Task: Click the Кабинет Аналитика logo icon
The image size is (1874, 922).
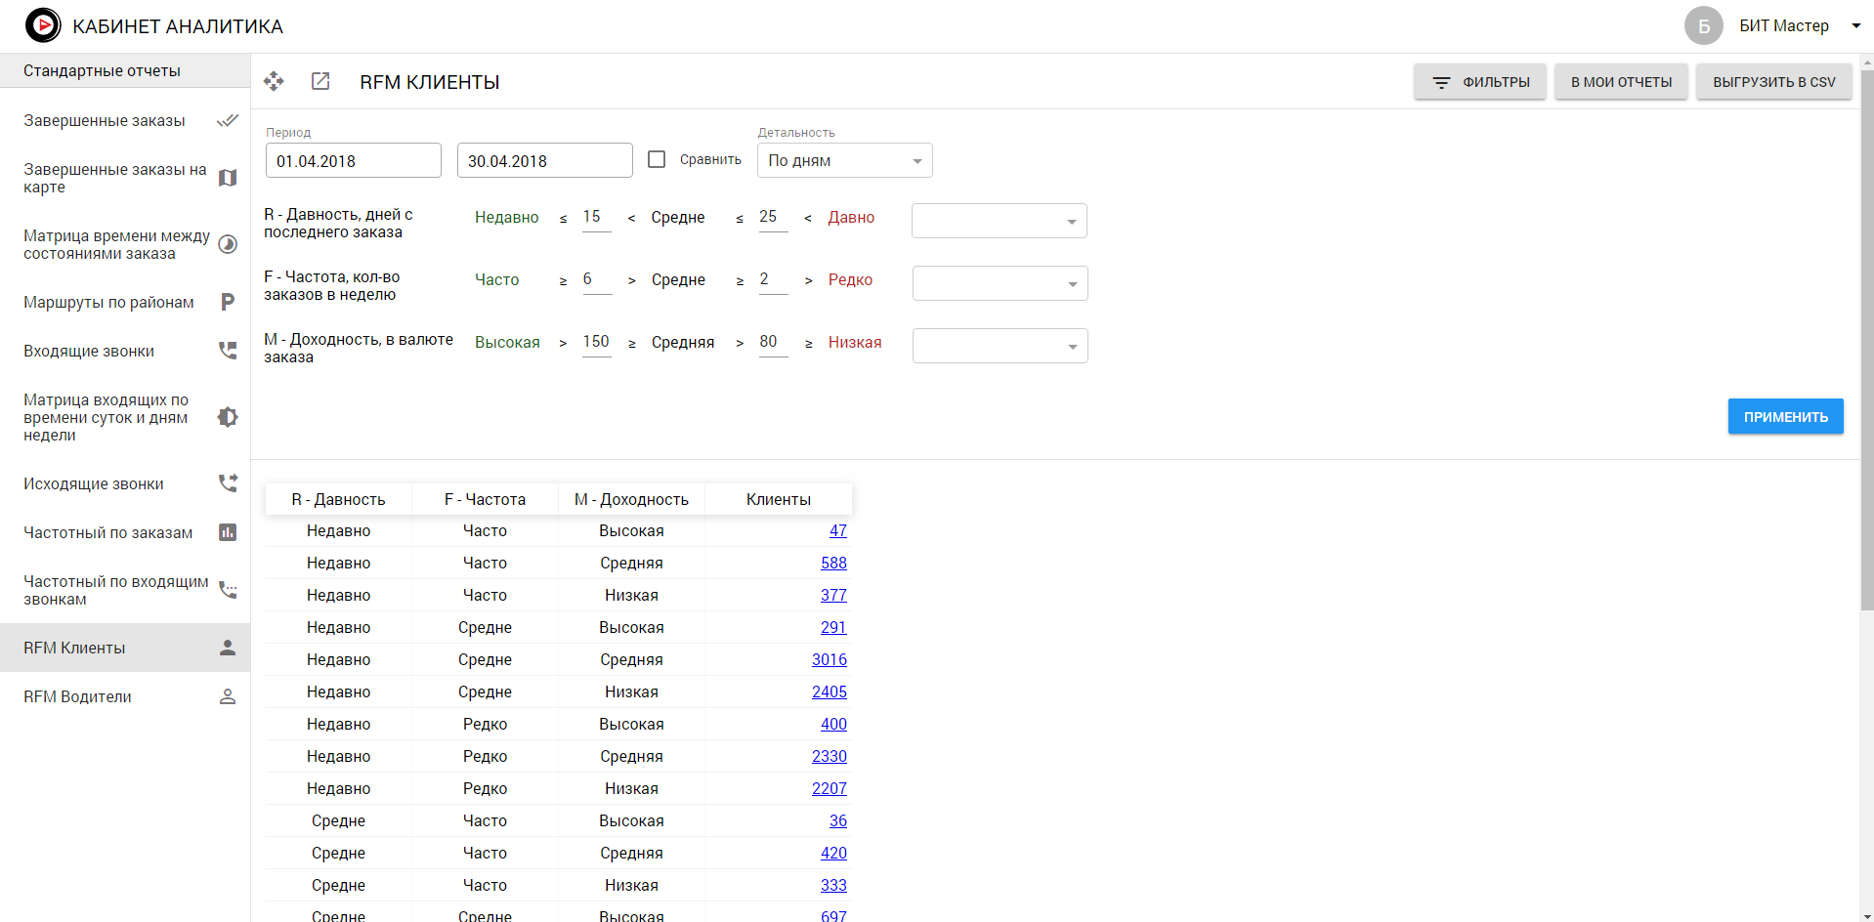Action: (43, 25)
